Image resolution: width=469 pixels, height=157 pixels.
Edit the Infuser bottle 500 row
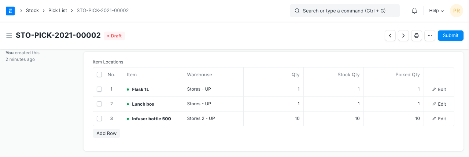pos(439,118)
